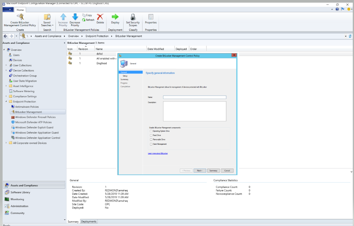The height and width of the screenshot is (226, 354).
Task: Click Overview in breadcrumb path
Action: [73, 36]
